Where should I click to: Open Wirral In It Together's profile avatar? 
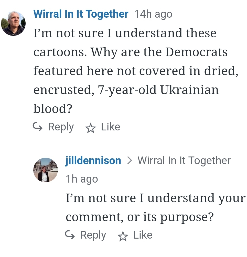tap(13, 23)
